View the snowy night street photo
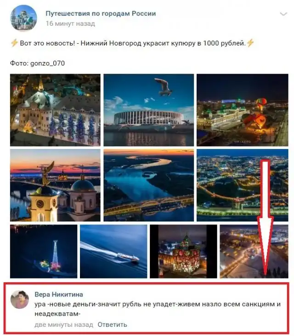Image resolution: width=294 pixels, height=336 pixels. coord(254,251)
